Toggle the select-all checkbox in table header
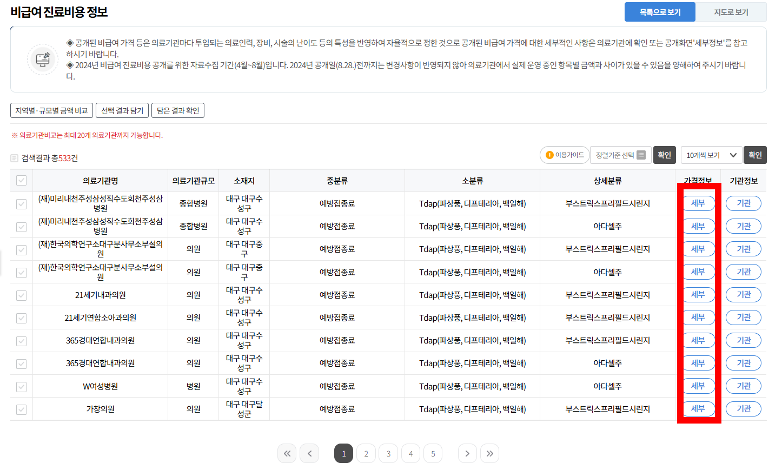782x476 pixels. click(x=21, y=180)
